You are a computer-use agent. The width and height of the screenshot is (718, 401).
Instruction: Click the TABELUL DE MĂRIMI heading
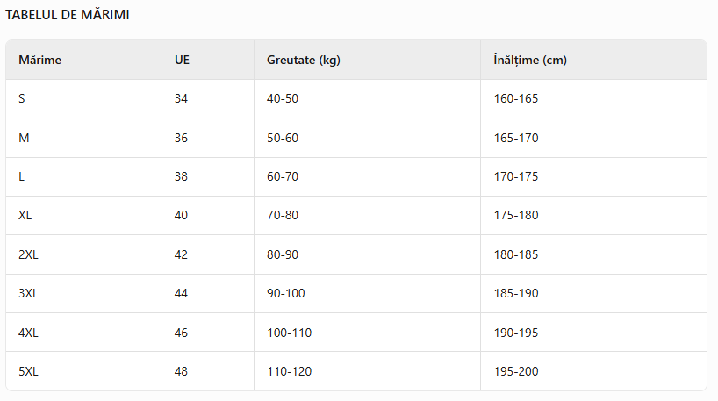[x=68, y=15]
